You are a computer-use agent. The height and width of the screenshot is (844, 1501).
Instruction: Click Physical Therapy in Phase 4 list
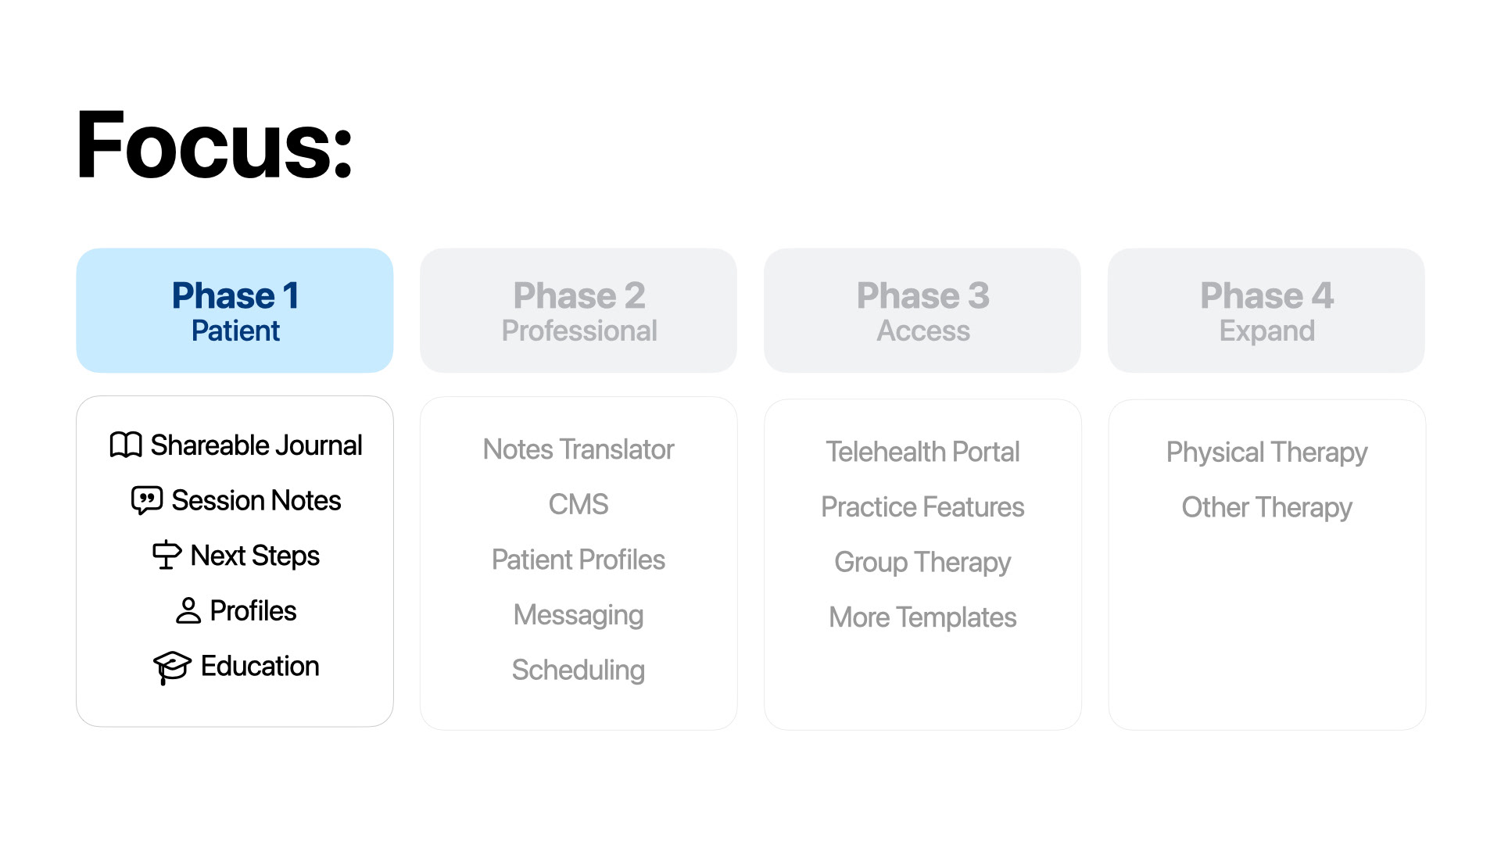[x=1266, y=452]
